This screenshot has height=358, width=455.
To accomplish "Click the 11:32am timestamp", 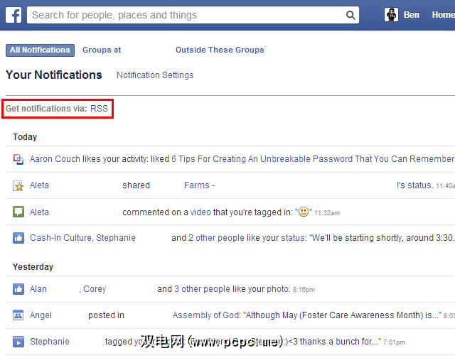I will (327, 213).
